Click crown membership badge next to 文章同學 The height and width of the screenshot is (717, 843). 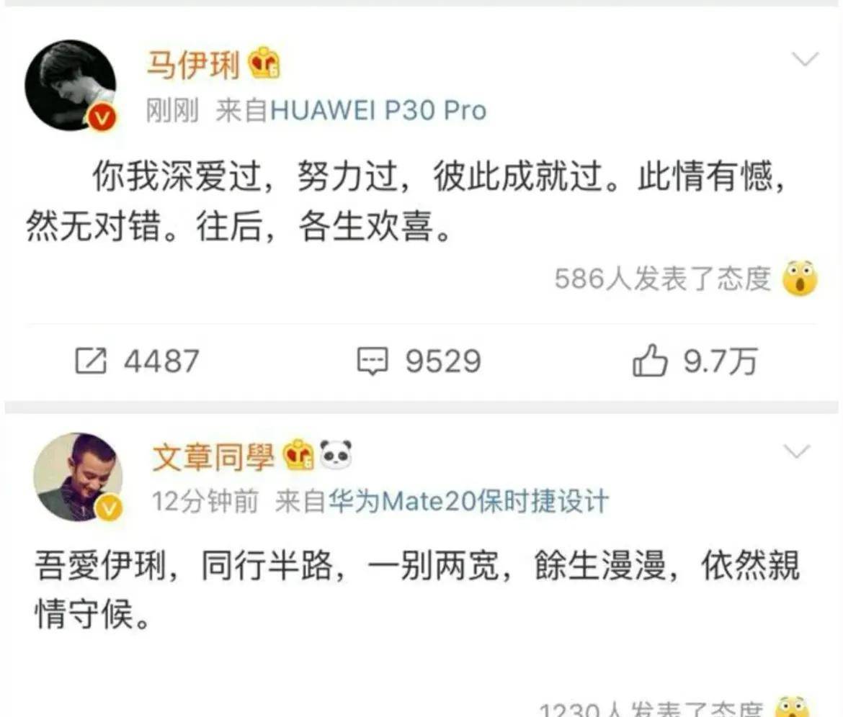298,454
